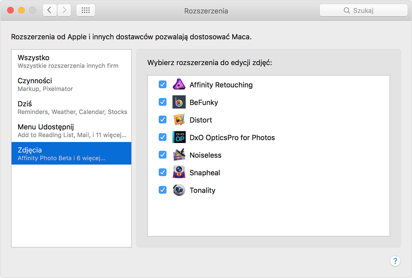412x278 pixels.
Task: Click the Noiseless extension icon
Action: (x=179, y=155)
